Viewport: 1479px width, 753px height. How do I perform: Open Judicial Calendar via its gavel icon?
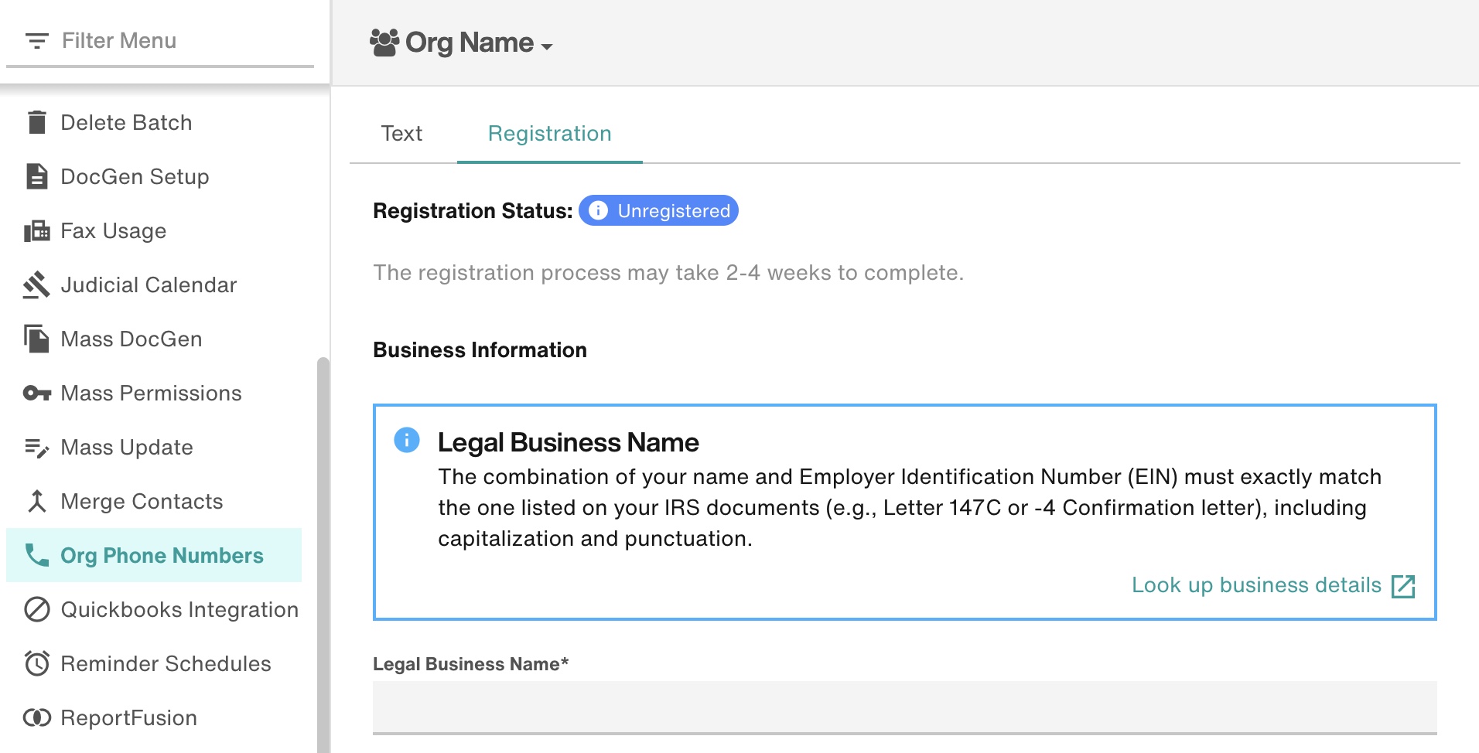coord(36,284)
